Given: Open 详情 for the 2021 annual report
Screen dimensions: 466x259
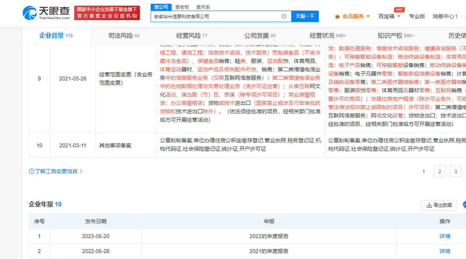Looking at the screenshot, I should [445, 251].
